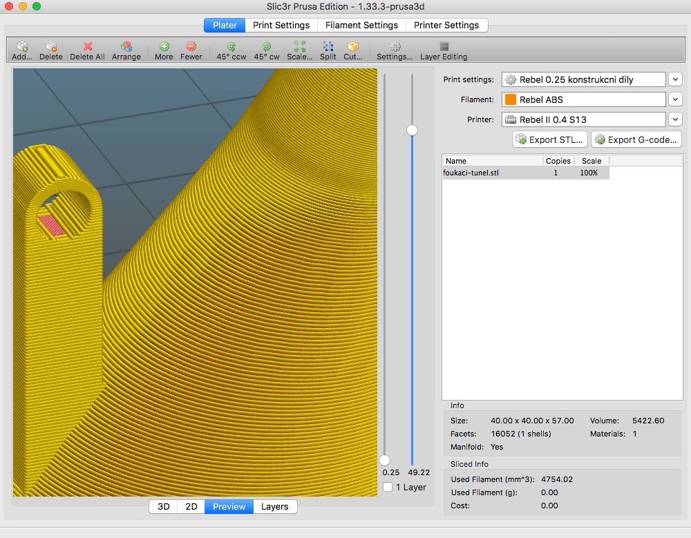The width and height of the screenshot is (691, 538).
Task: Add one more copy with More
Action: pyautogui.click(x=164, y=47)
